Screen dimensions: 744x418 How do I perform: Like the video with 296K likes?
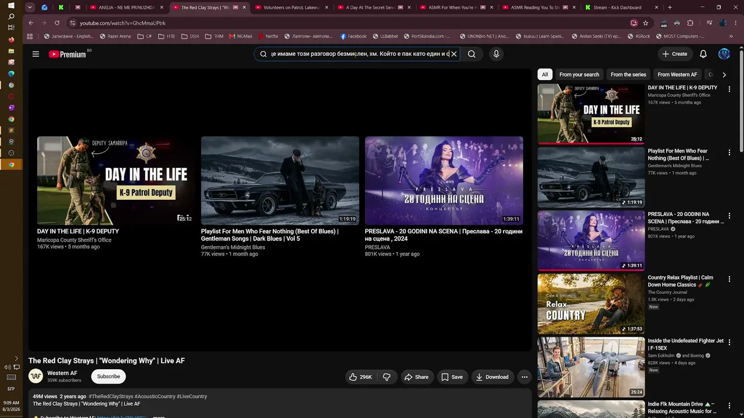pyautogui.click(x=360, y=377)
